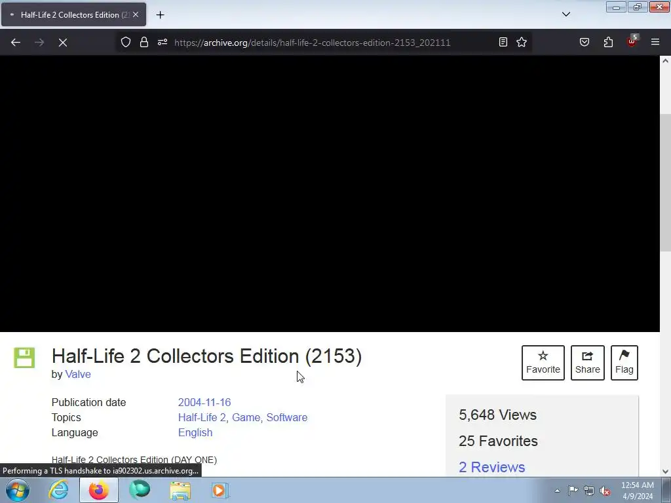Flag this archive item
This screenshot has width=671, height=503.
[x=624, y=363]
